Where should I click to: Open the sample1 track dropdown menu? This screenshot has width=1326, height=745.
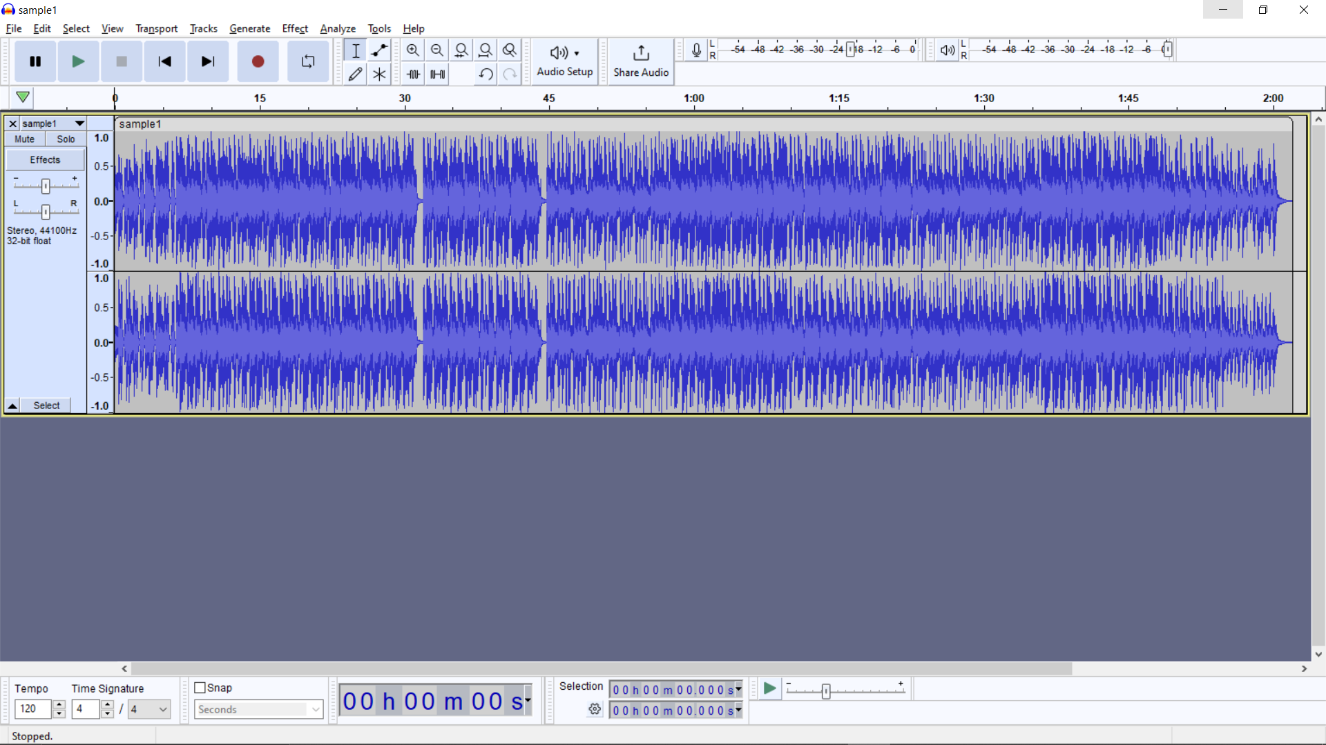coord(79,123)
